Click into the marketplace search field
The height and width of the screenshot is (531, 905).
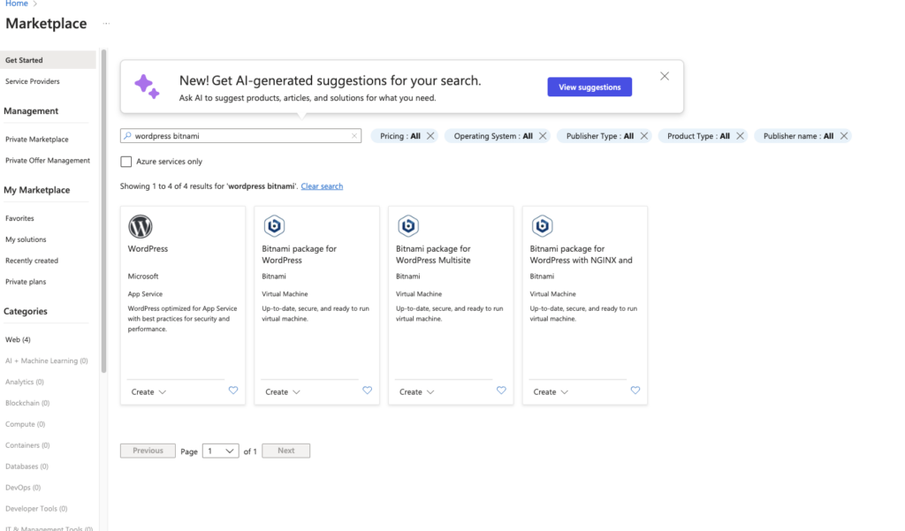click(x=240, y=136)
